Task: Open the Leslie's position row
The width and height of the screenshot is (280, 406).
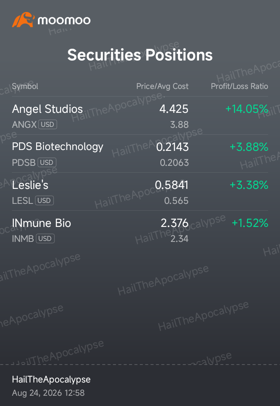Action: tap(140, 191)
